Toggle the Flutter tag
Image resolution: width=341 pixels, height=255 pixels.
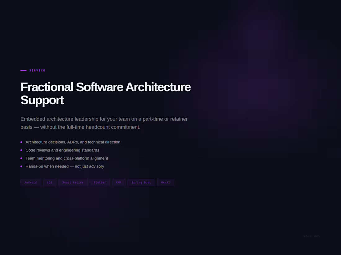point(100,182)
